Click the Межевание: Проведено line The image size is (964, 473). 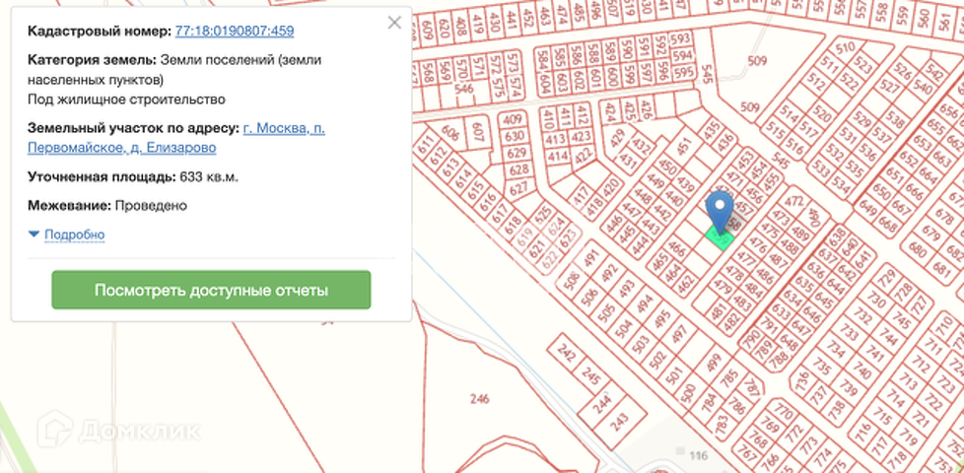(x=107, y=206)
